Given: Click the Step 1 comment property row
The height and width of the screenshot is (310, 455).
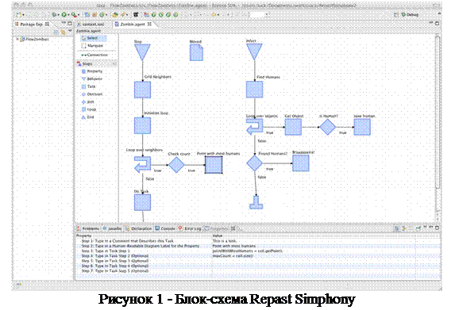Looking at the screenshot, I should tap(257, 241).
